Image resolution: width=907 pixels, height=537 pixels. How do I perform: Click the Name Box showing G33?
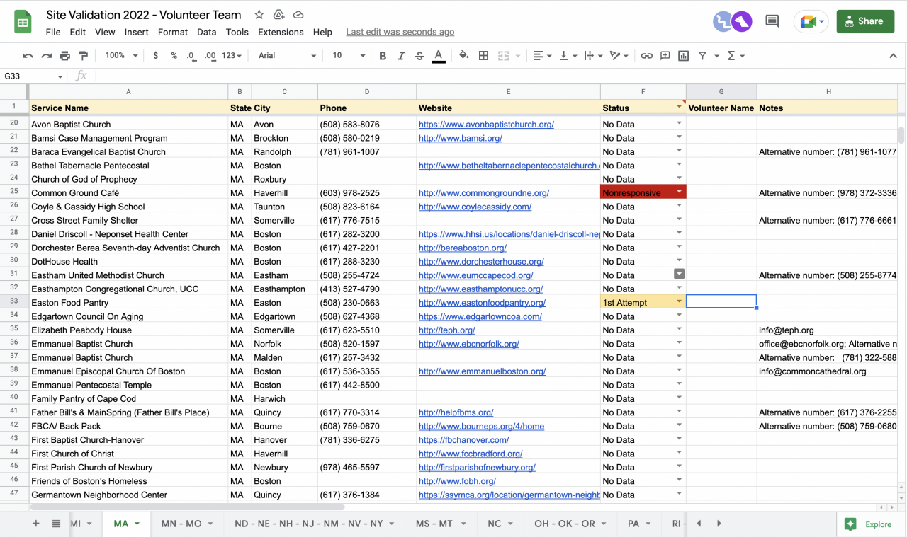(x=33, y=76)
